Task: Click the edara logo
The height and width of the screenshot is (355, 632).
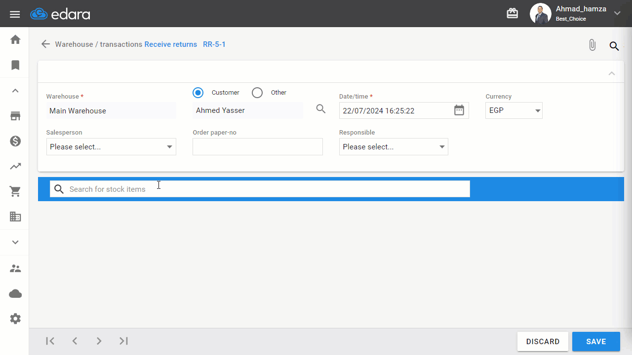Action: tap(60, 14)
